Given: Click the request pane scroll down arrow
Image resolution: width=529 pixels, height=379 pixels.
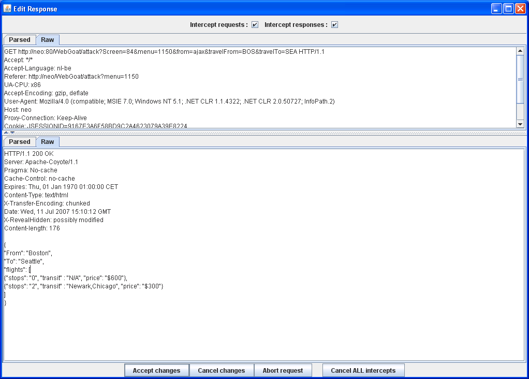Looking at the screenshot, I should point(520,124).
